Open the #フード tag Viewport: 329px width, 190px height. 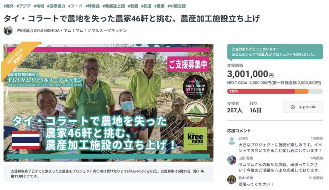[x=75, y=6]
